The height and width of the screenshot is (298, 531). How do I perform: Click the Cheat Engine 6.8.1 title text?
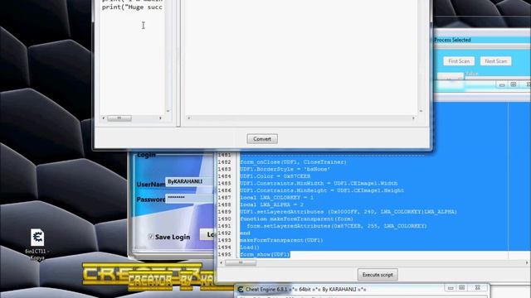pyautogui.click(x=305, y=290)
